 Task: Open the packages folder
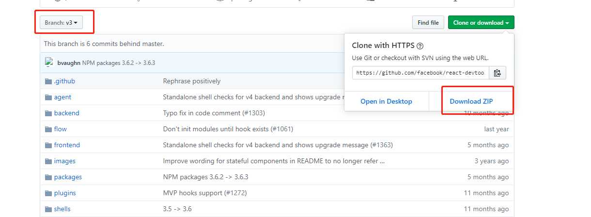click(x=68, y=177)
